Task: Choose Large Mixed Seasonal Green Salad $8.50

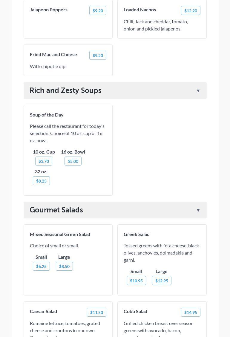Action: 64,266
